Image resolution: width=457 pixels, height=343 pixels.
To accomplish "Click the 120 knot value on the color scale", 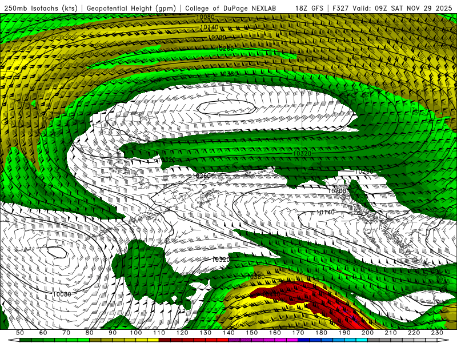I will 182,333.
